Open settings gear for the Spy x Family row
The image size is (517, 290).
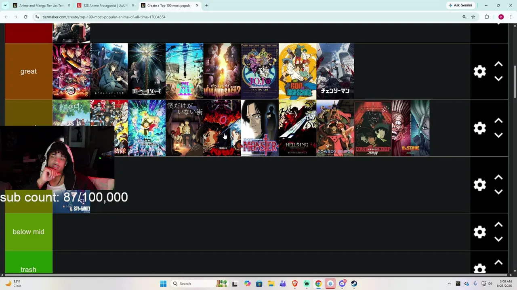click(x=479, y=185)
